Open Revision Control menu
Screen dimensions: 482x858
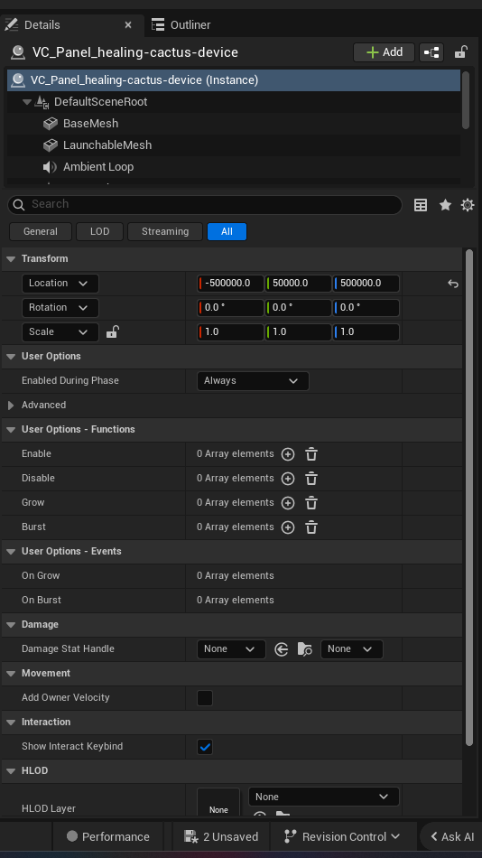pos(343,836)
